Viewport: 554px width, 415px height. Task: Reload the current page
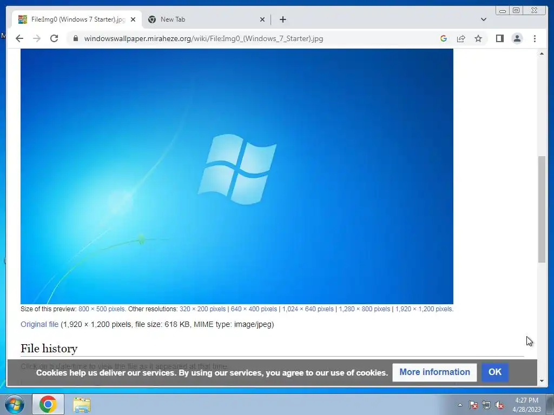pos(54,38)
